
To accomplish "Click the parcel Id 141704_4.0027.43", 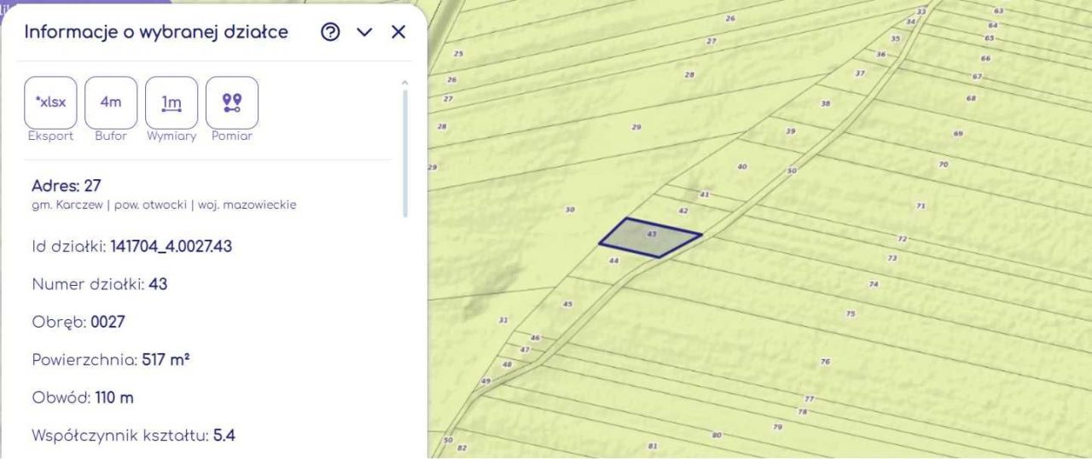I will pyautogui.click(x=171, y=247).
